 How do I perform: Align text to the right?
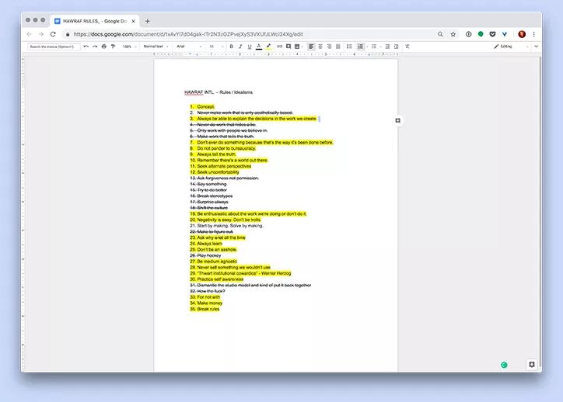pyautogui.click(x=329, y=47)
